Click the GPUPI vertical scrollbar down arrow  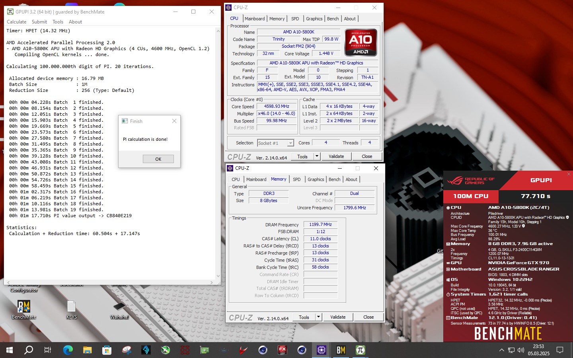tap(218, 276)
